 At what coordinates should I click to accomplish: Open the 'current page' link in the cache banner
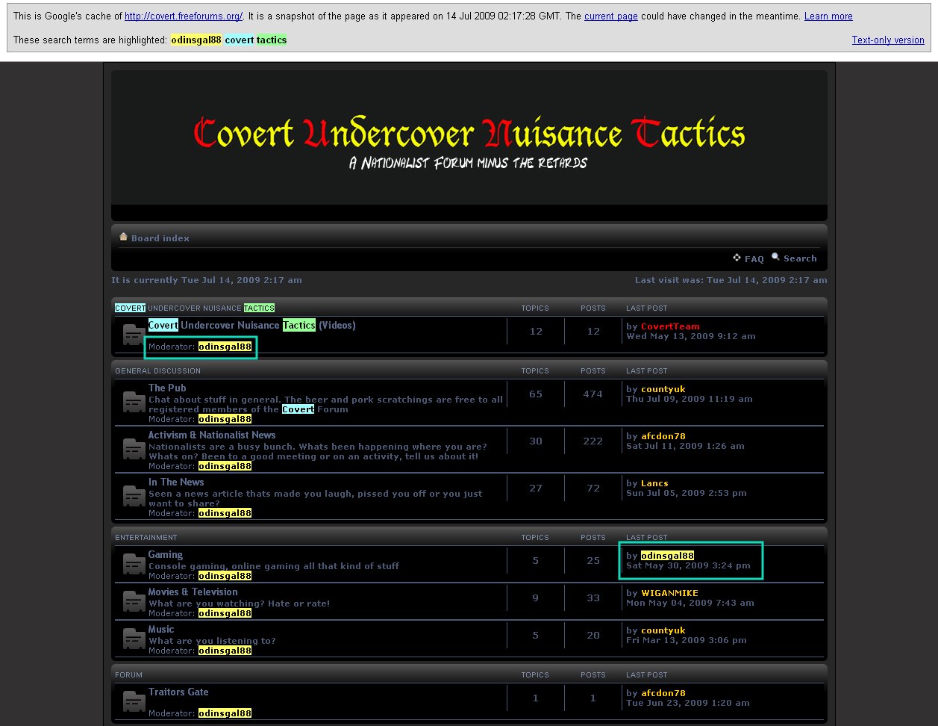pyautogui.click(x=611, y=16)
